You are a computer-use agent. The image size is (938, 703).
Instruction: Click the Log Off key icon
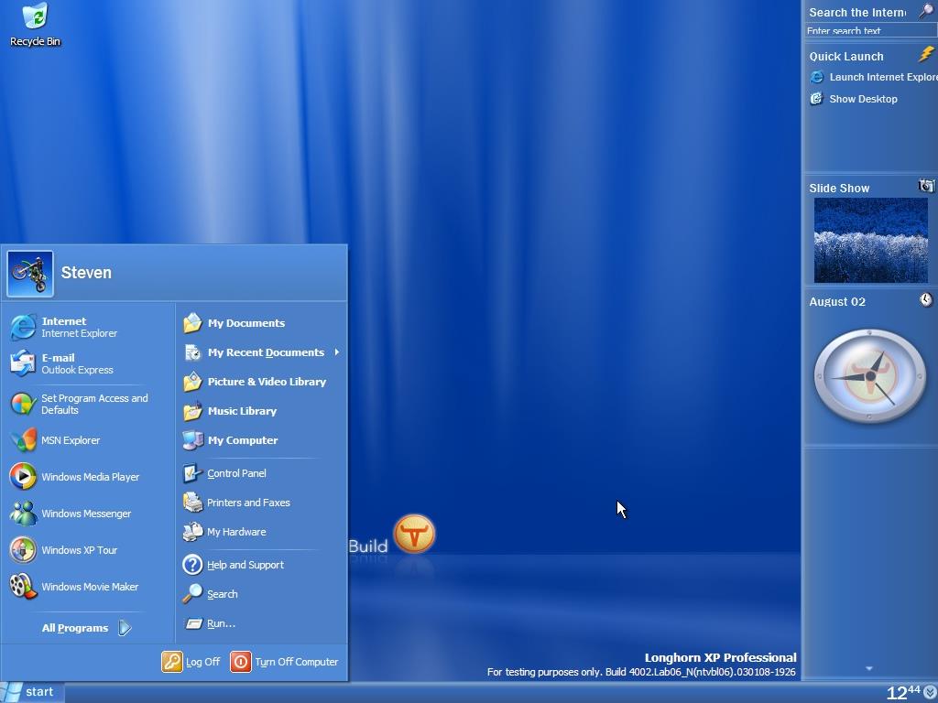[x=171, y=662]
